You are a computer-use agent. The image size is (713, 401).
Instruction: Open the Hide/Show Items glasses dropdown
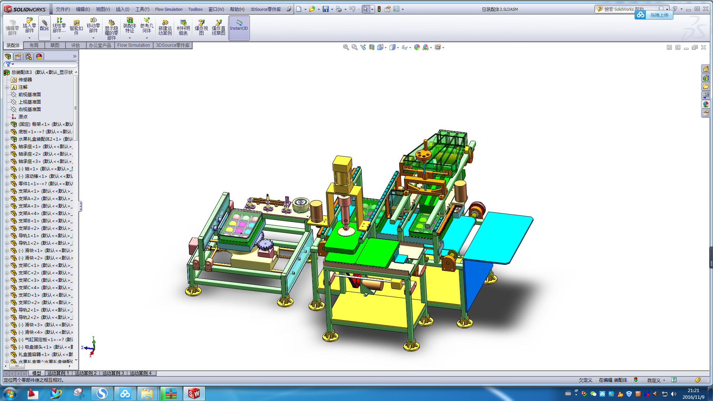point(406,48)
